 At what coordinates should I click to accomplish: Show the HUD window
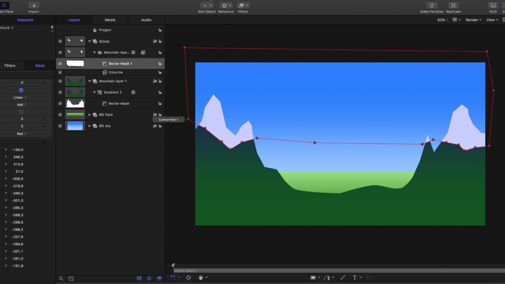pos(493,6)
